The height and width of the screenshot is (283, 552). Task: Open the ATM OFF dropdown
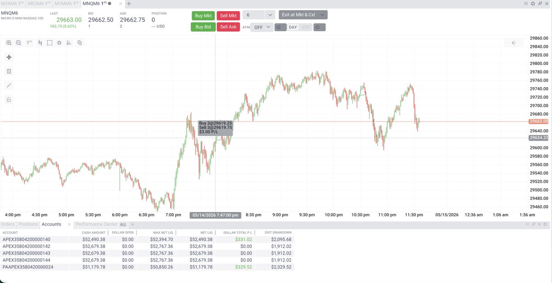262,27
